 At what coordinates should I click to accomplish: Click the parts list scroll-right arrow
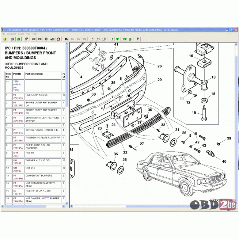(x=64, y=207)
